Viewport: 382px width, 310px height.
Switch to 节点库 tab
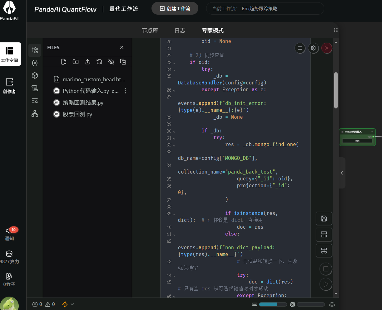point(150,30)
